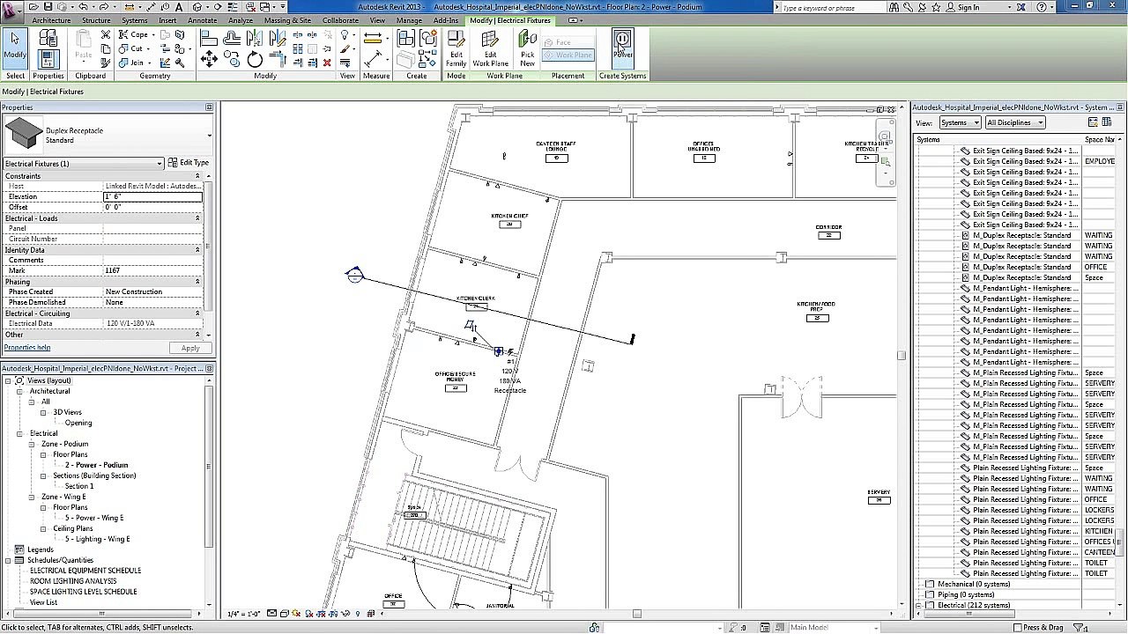Image resolution: width=1128 pixels, height=634 pixels.
Task: Click the Elevation value field
Action: [152, 196]
